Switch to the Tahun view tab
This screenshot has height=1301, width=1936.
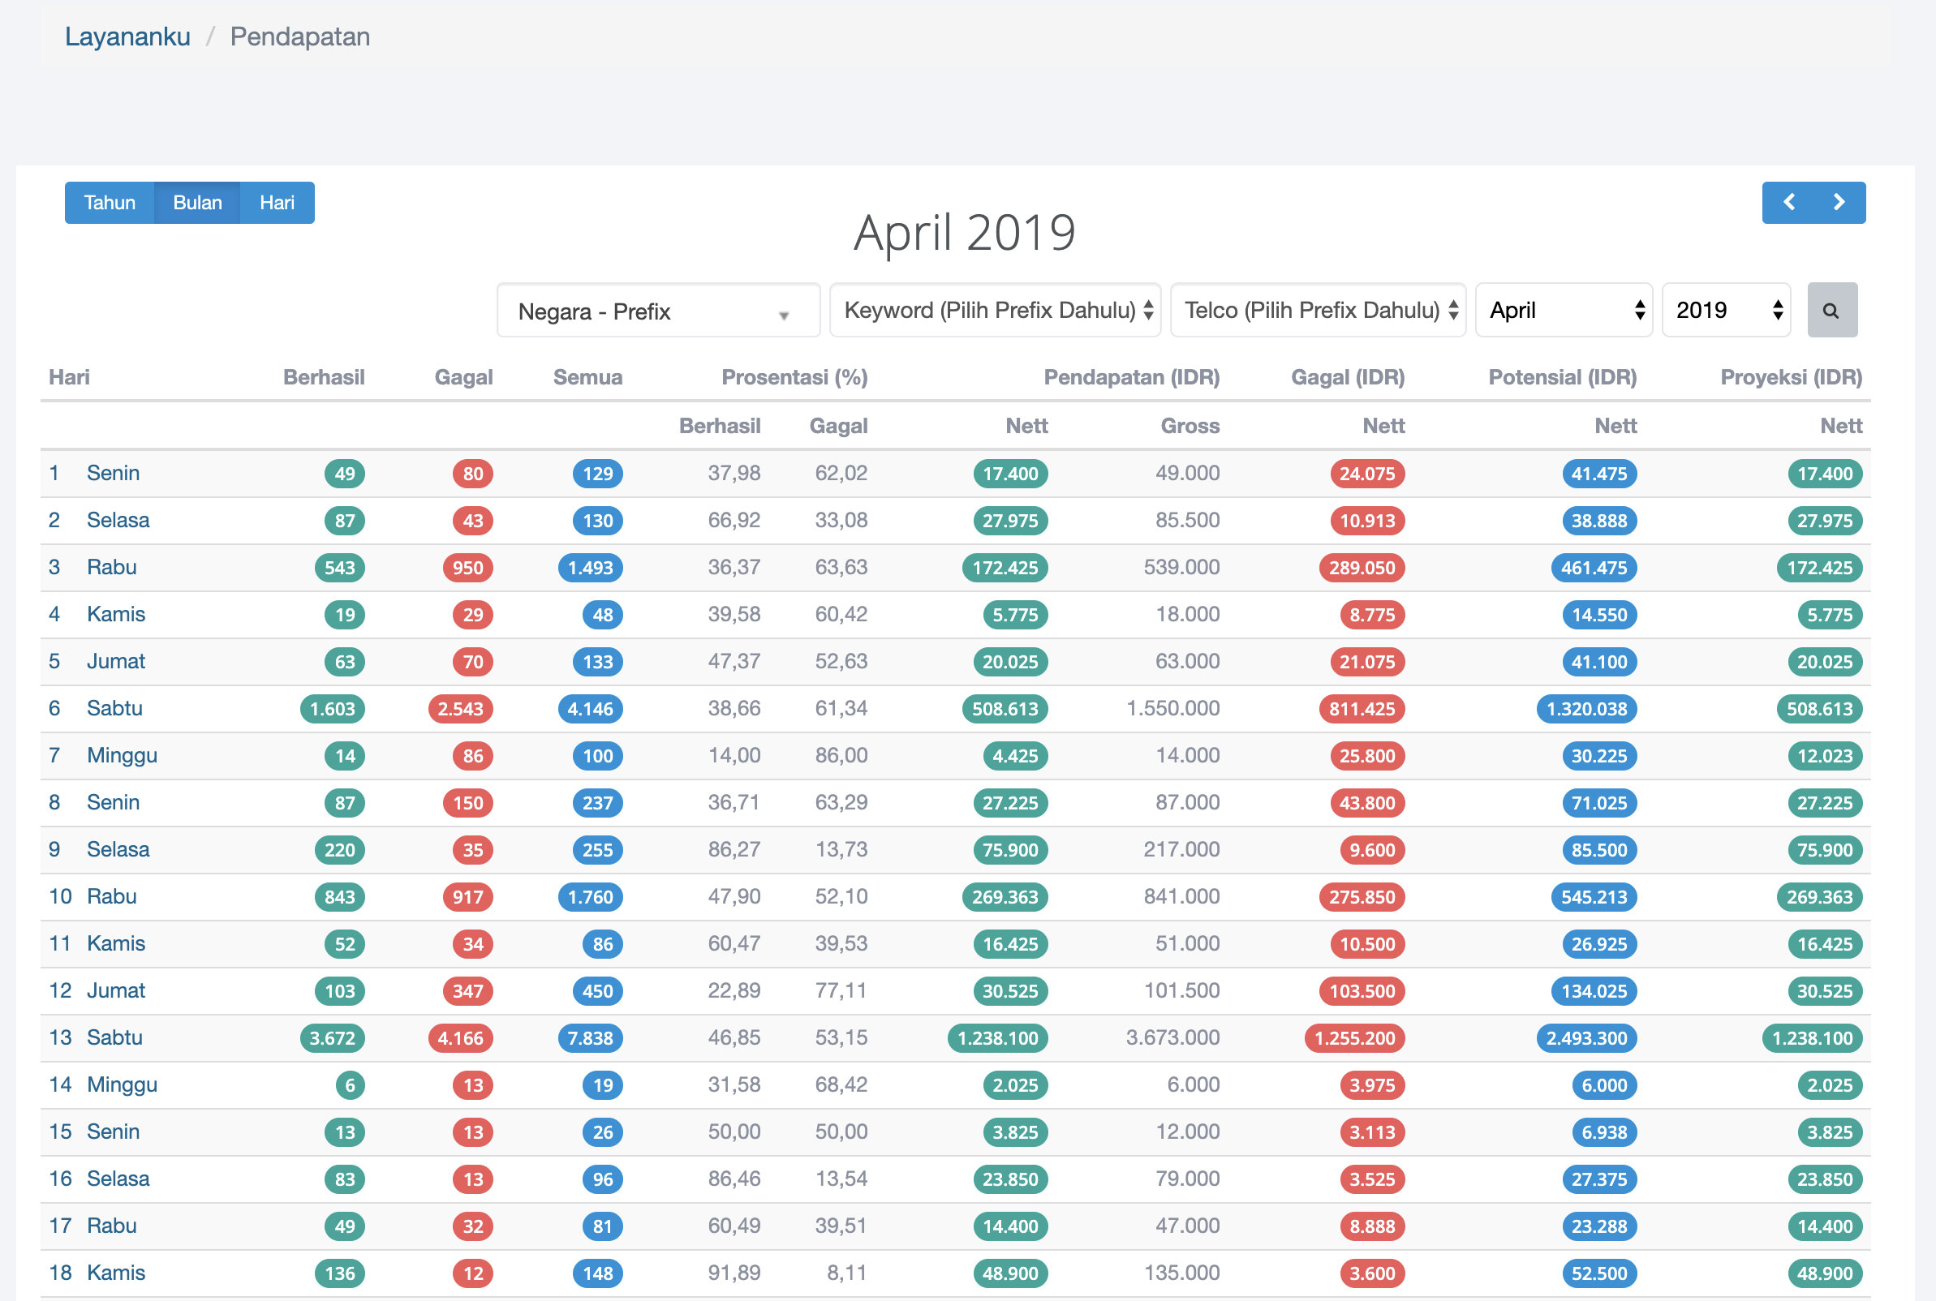pos(110,203)
